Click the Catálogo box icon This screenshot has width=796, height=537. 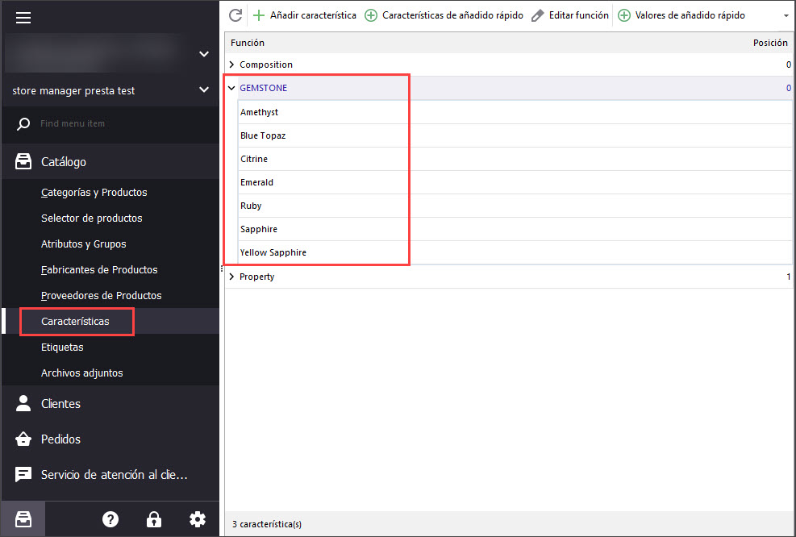pos(23,162)
